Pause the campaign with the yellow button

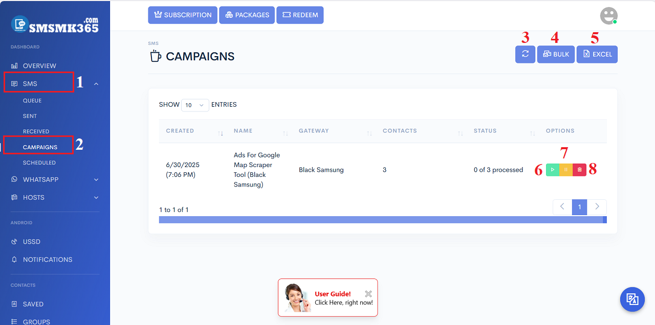[566, 170]
